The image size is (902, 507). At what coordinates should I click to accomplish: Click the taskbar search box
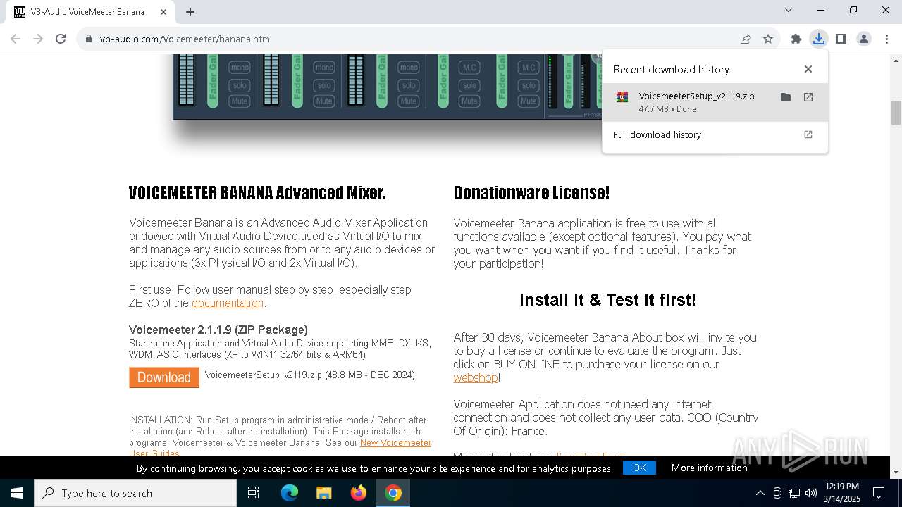click(135, 493)
